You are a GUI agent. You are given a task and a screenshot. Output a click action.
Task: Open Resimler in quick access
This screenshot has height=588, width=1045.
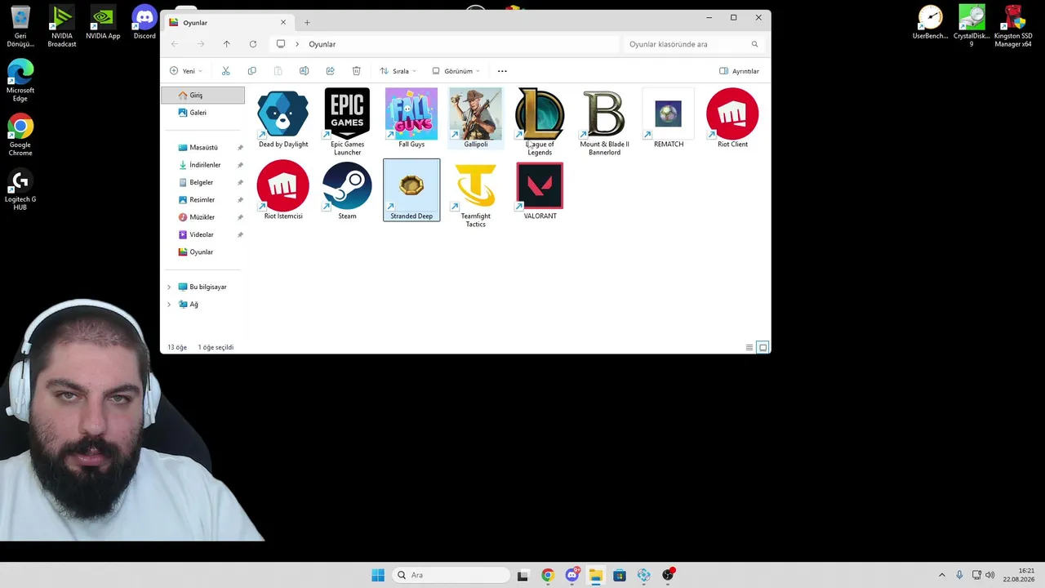click(202, 200)
